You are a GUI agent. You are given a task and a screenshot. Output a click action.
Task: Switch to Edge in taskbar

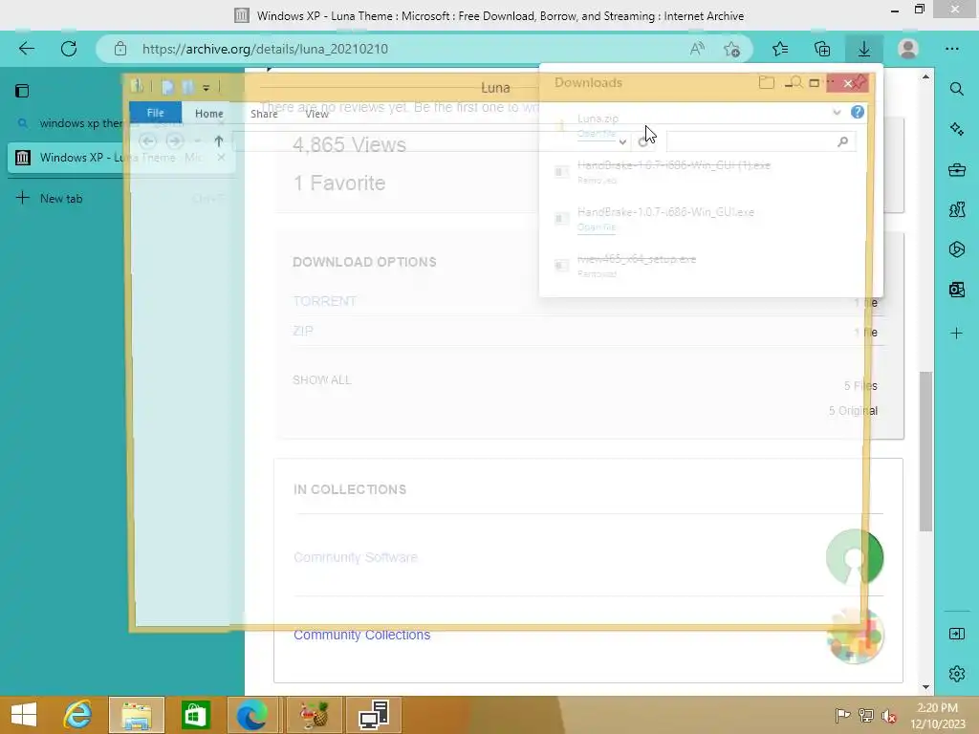point(251,715)
